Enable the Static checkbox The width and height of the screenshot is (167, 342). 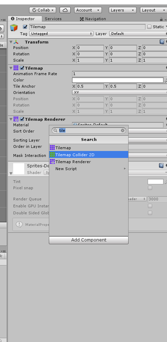click(x=149, y=27)
